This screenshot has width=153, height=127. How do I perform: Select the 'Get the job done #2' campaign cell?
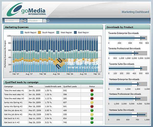click(x=16, y=114)
